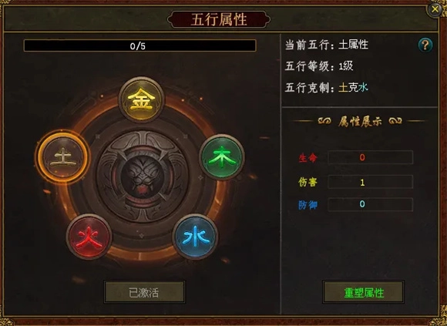Click the red 生命 stat label
This screenshot has width=447, height=326.
tap(308, 157)
